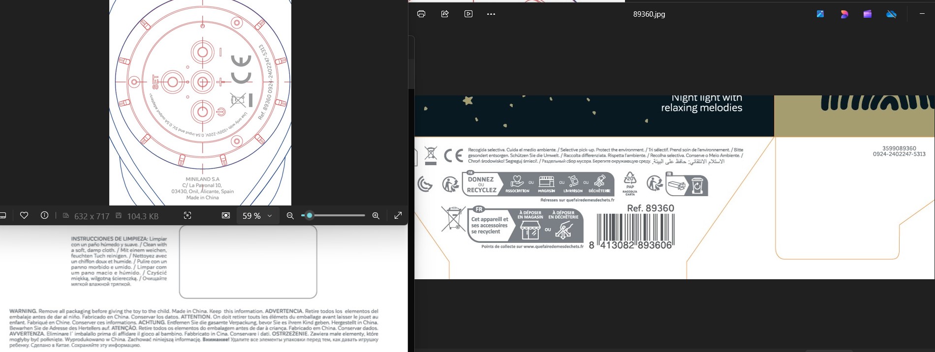Click the OneDrive cloud icon

coord(891,14)
